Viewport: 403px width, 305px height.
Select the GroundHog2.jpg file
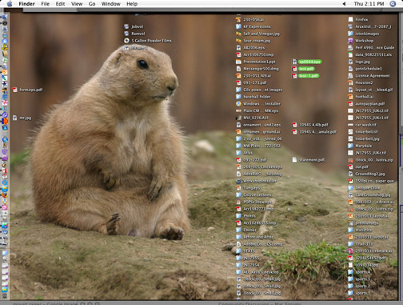[x=350, y=174]
